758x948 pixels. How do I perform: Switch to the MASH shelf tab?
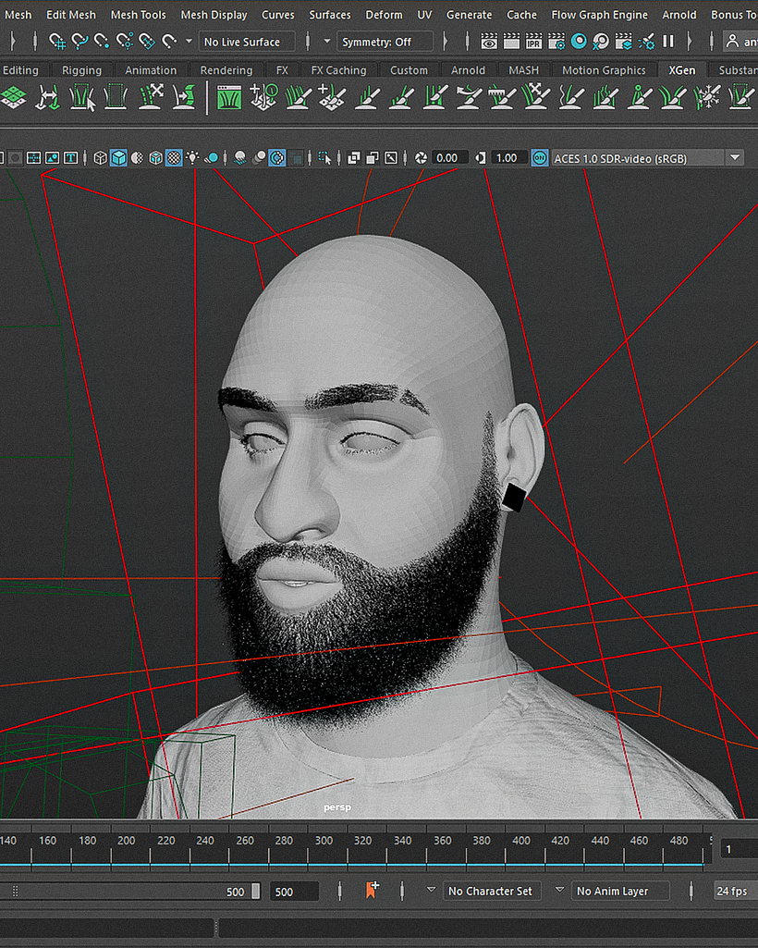523,69
